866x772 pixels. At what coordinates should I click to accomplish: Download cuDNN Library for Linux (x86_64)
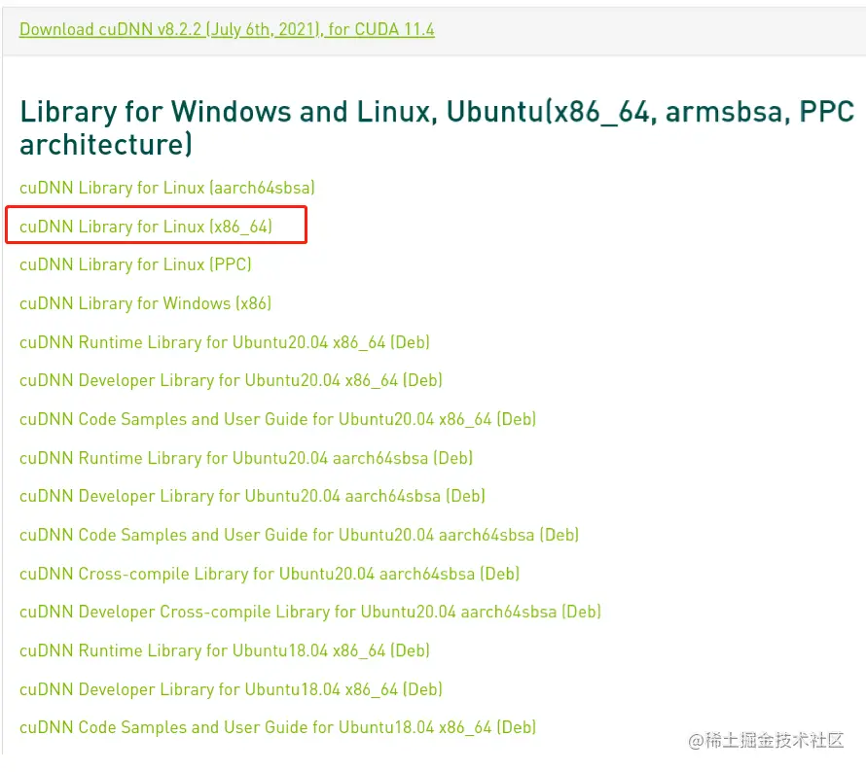point(146,227)
